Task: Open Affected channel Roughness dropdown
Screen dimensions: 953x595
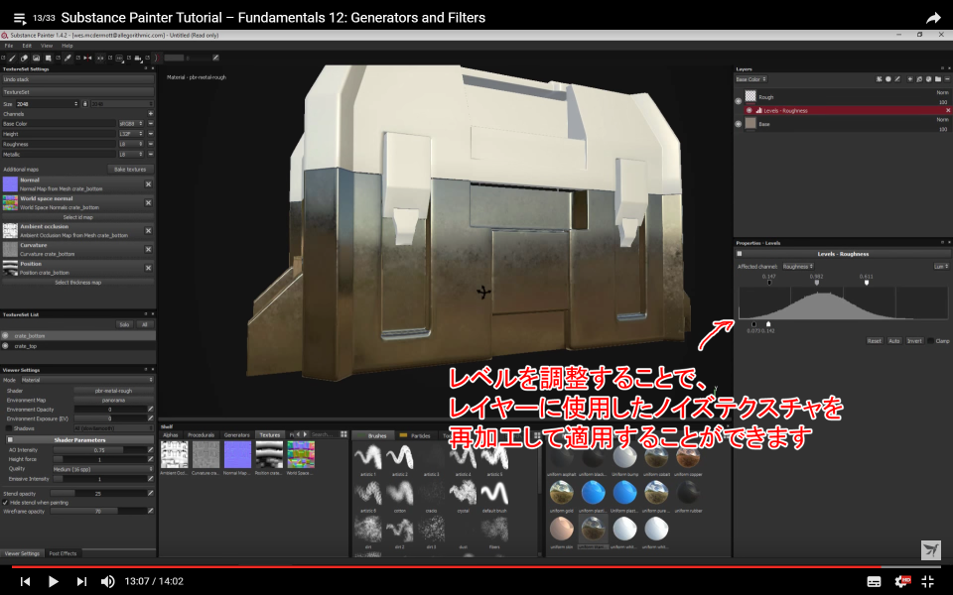Action: tap(797, 267)
